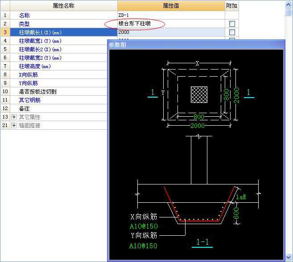
Task: Click row number 3 header
Action: pos(5,32)
